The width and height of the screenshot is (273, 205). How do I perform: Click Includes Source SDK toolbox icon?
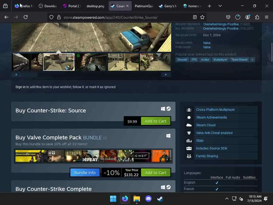(x=189, y=148)
